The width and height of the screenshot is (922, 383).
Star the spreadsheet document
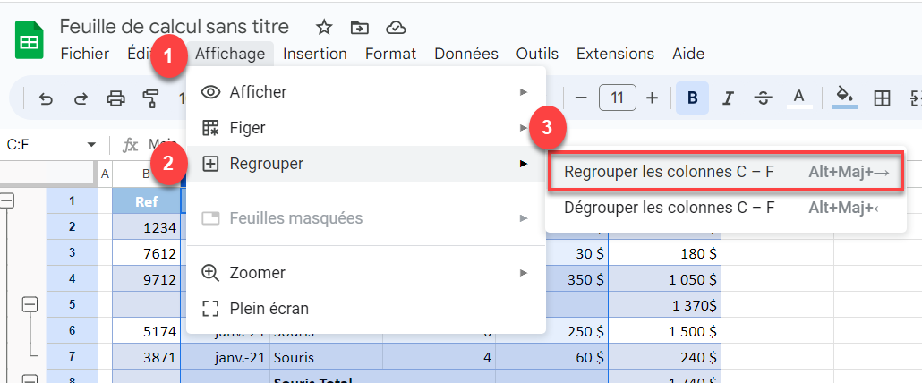[x=324, y=27]
